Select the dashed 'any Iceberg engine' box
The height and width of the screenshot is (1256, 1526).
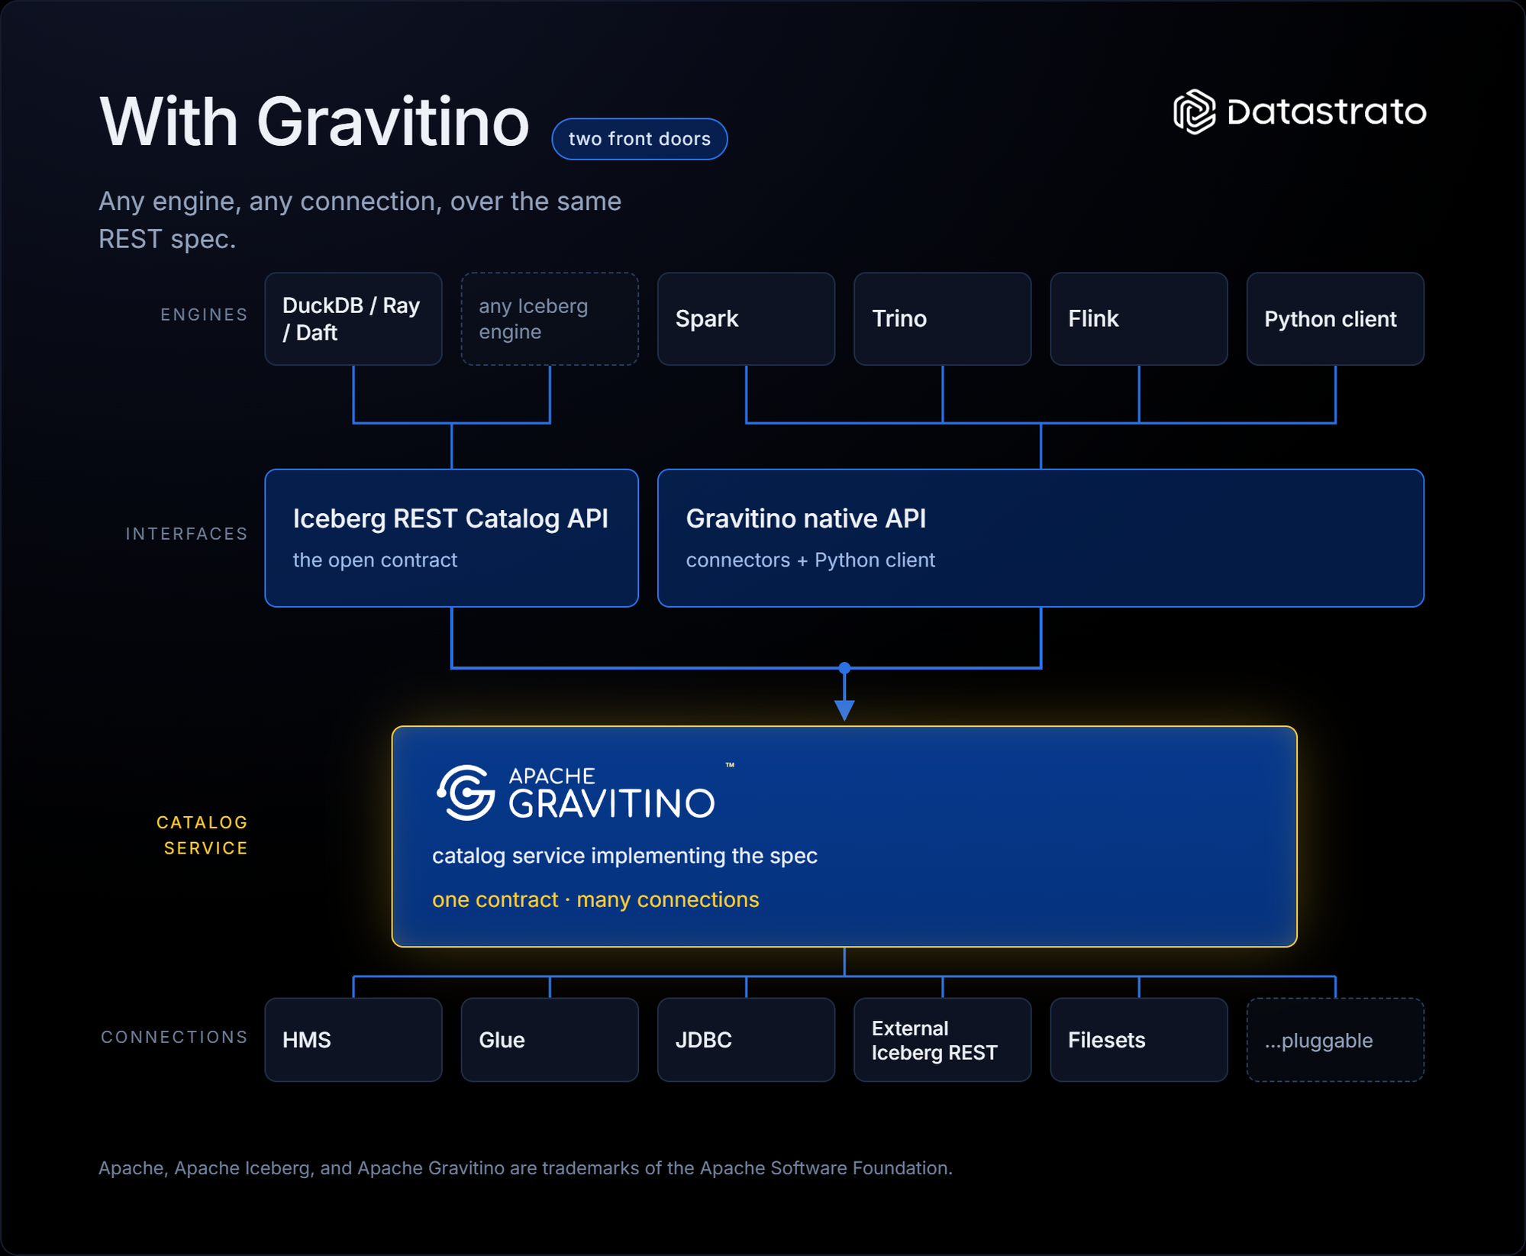(x=550, y=318)
